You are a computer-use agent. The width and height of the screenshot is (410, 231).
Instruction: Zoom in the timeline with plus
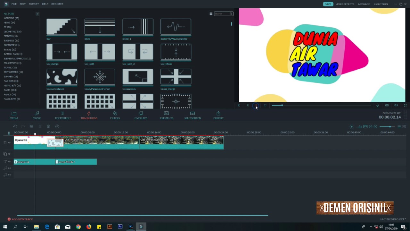(x=375, y=127)
